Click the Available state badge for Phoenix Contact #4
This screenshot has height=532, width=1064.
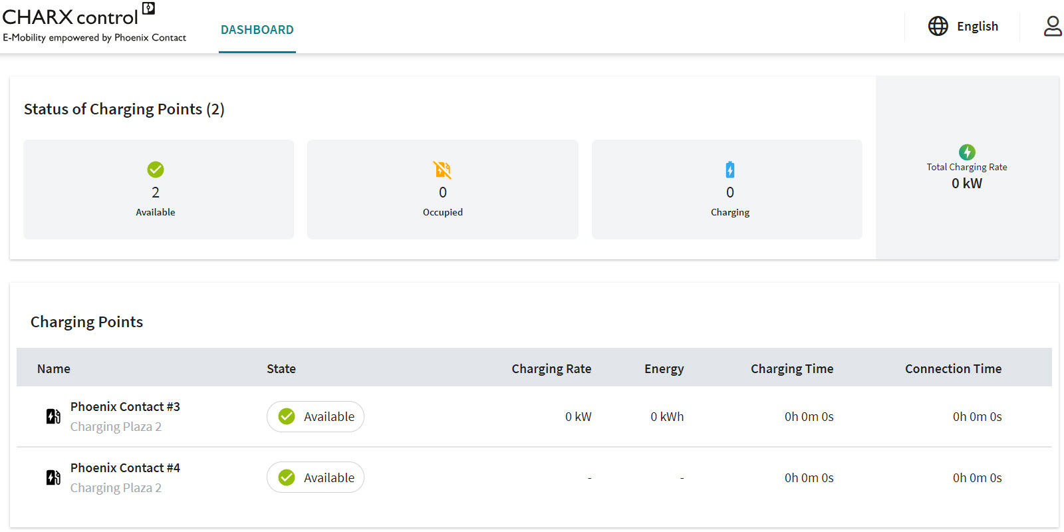click(x=315, y=477)
